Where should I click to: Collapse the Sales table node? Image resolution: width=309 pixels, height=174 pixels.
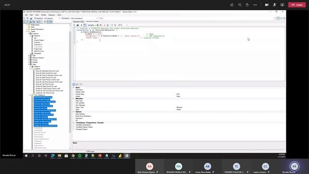pyautogui.click(x=28, y=64)
